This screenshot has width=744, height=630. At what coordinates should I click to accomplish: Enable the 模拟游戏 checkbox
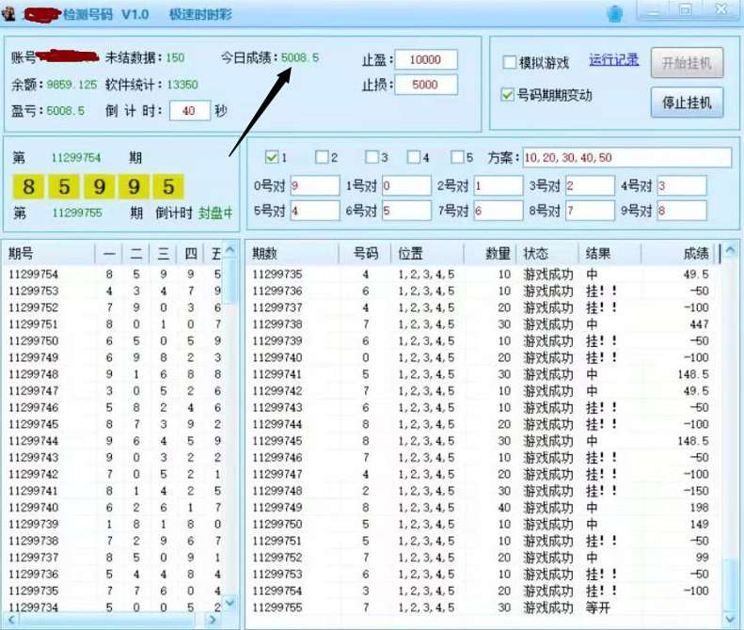pyautogui.click(x=509, y=62)
